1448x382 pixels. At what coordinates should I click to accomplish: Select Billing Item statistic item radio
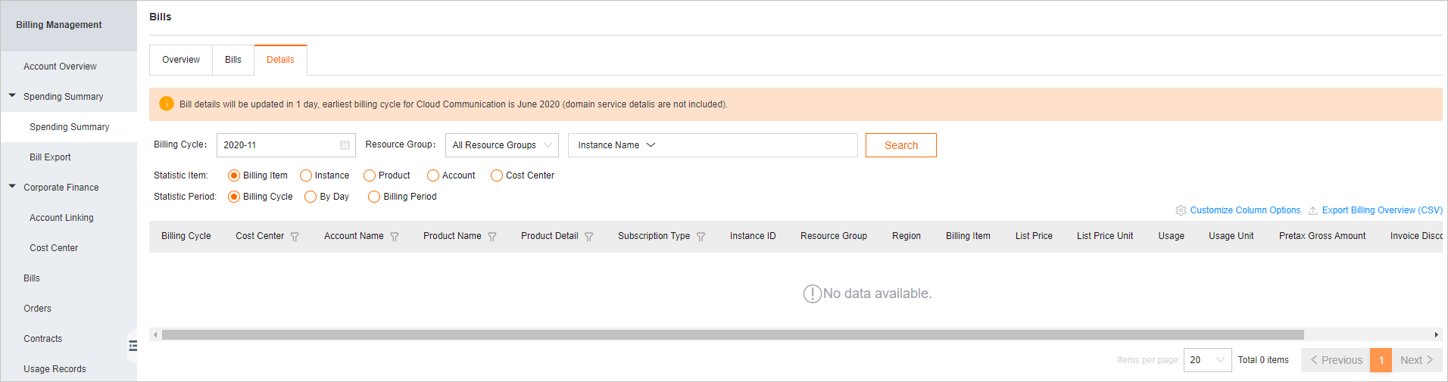click(234, 175)
